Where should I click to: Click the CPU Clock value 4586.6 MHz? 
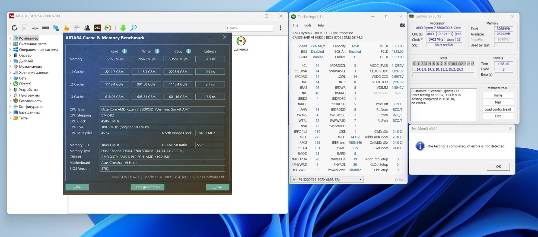pyautogui.click(x=162, y=121)
